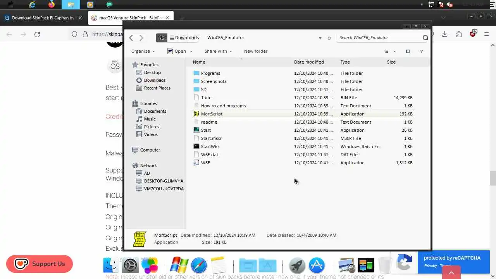The height and width of the screenshot is (279, 496).
Task: Click the Support Us button
Action: tap(40, 264)
